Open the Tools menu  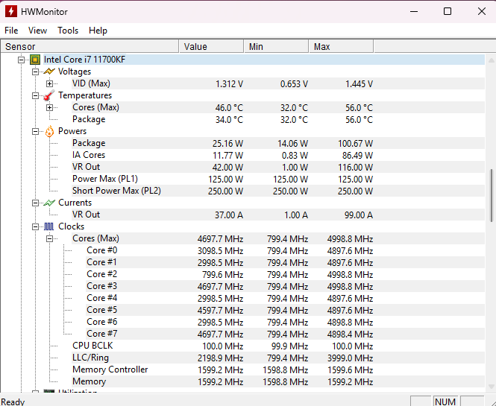pyautogui.click(x=68, y=31)
